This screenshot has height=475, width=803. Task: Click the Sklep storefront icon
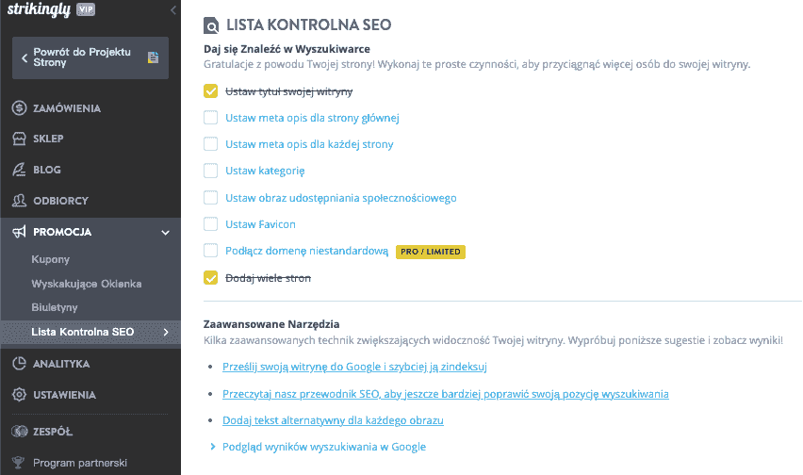(x=19, y=139)
